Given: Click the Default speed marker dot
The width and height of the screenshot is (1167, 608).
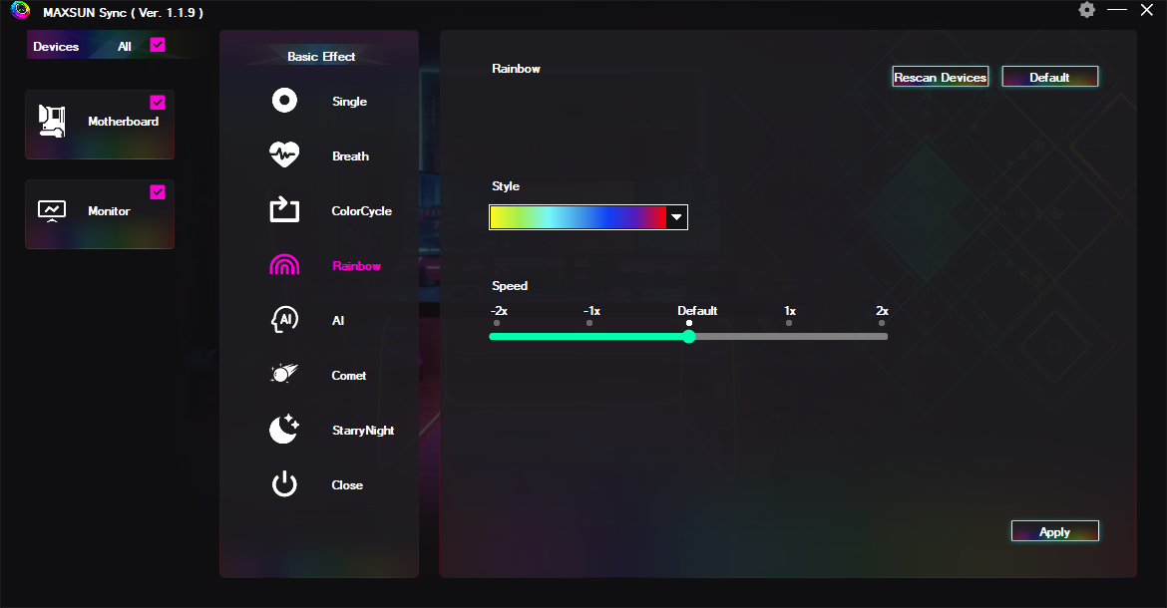Looking at the screenshot, I should tap(689, 323).
